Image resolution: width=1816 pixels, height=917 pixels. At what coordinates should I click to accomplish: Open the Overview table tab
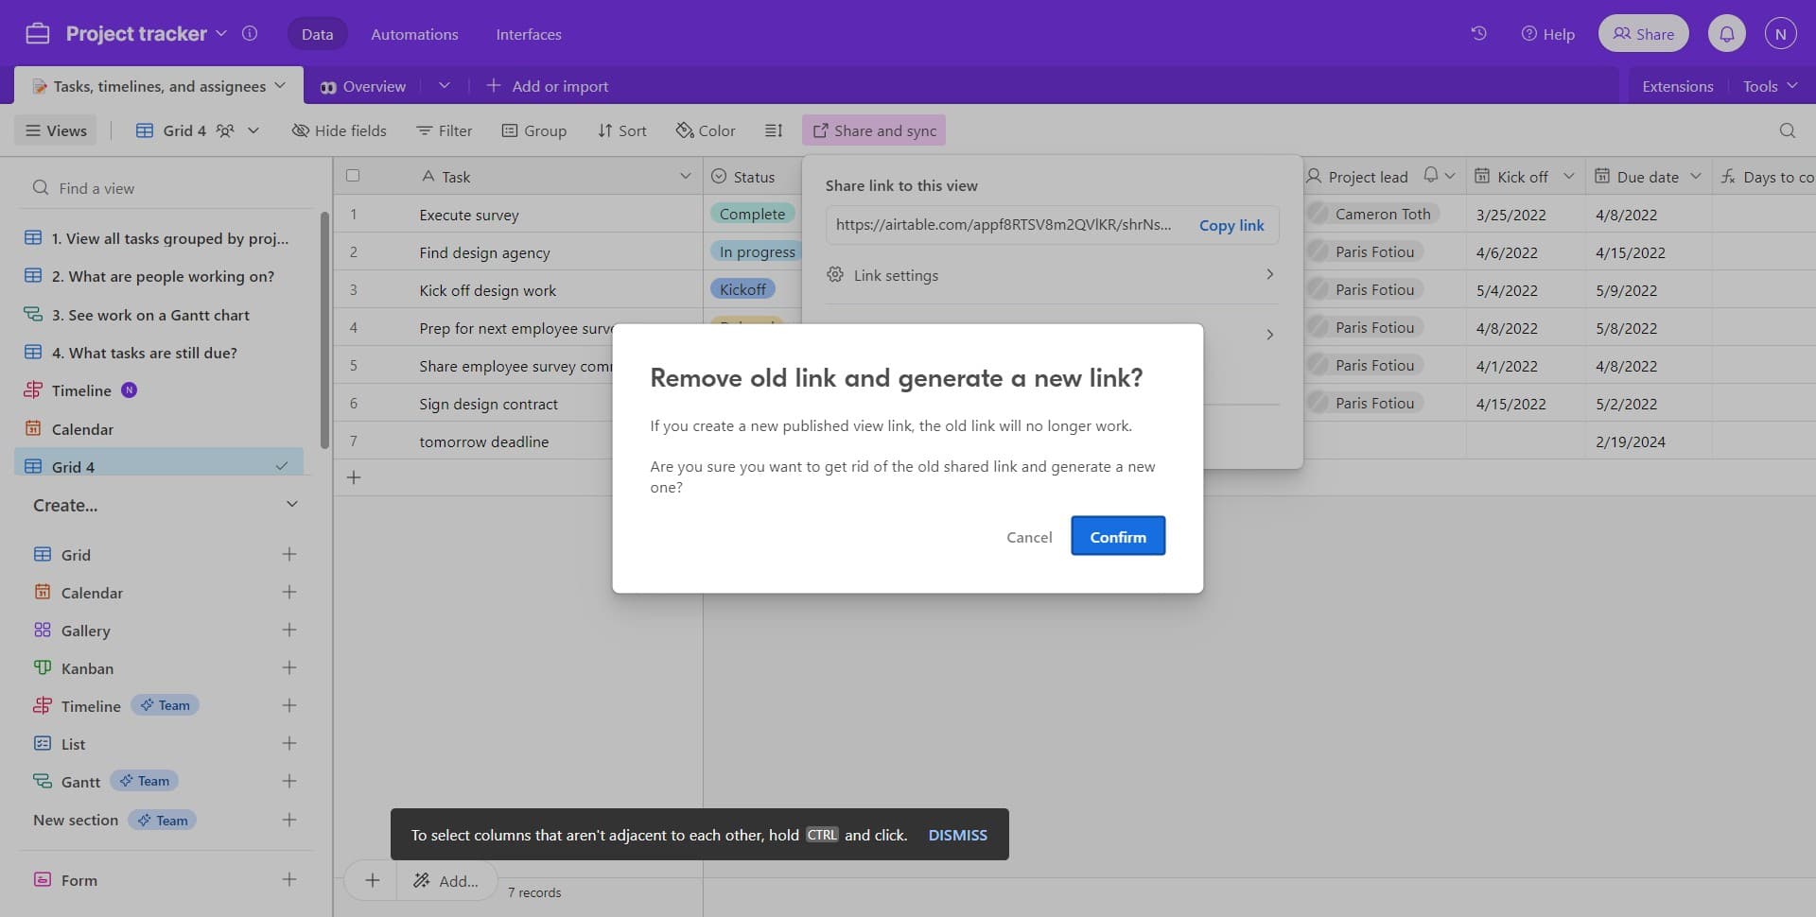pyautogui.click(x=364, y=86)
